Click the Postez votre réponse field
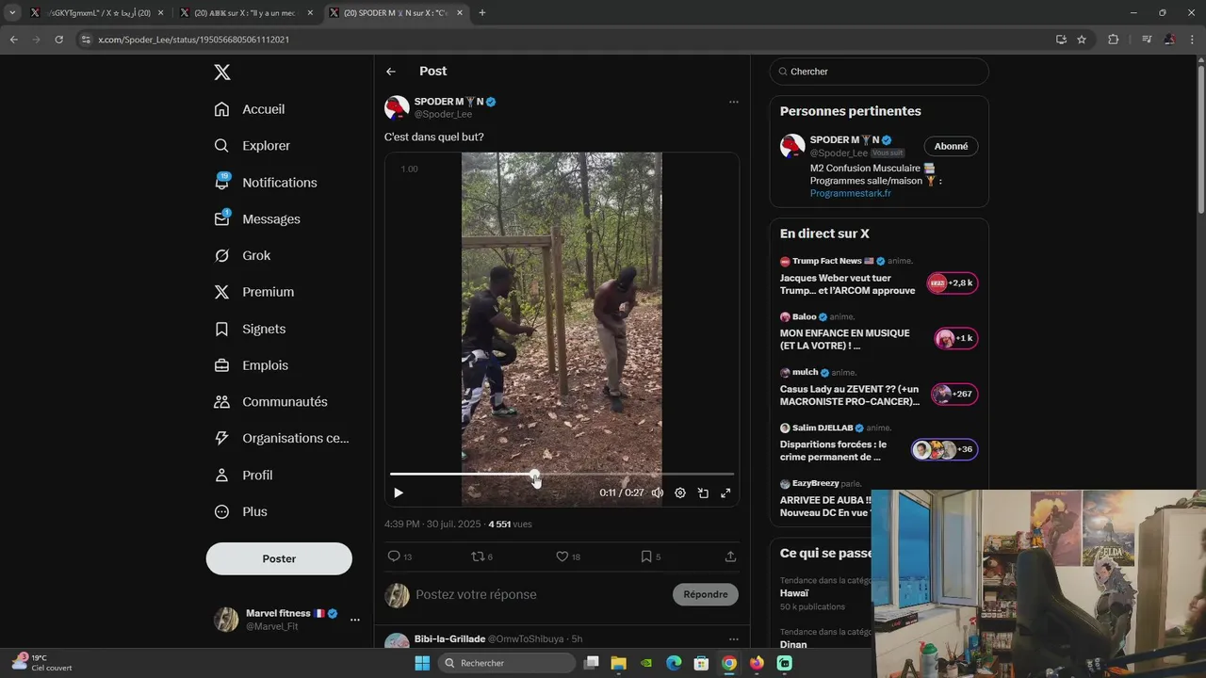1206x678 pixels. [537, 594]
